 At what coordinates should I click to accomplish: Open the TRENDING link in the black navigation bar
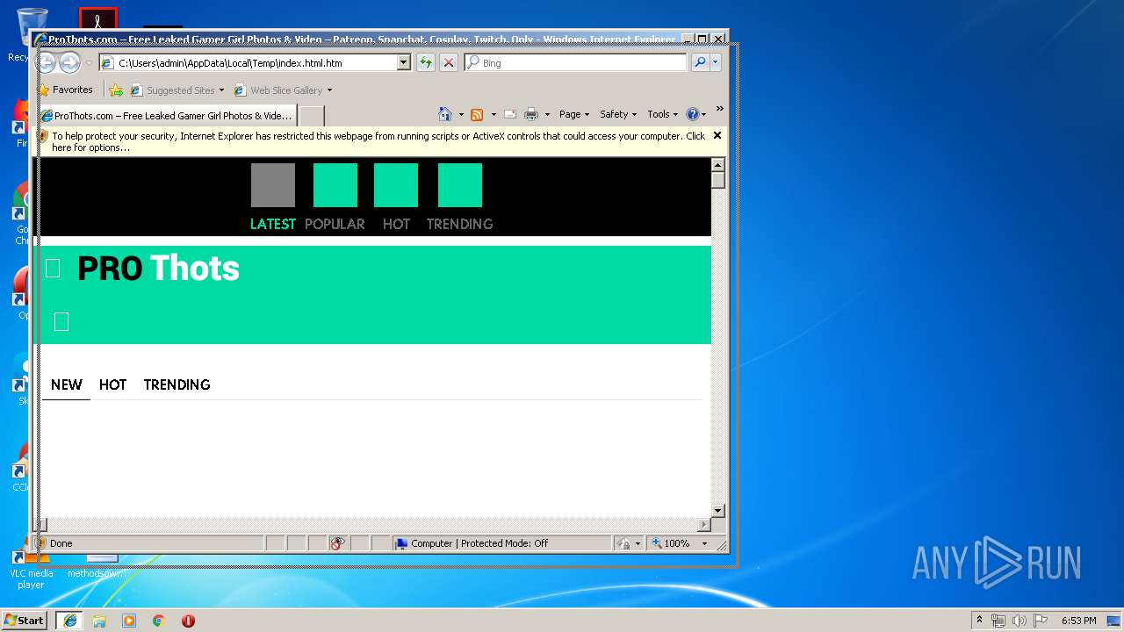tap(459, 224)
